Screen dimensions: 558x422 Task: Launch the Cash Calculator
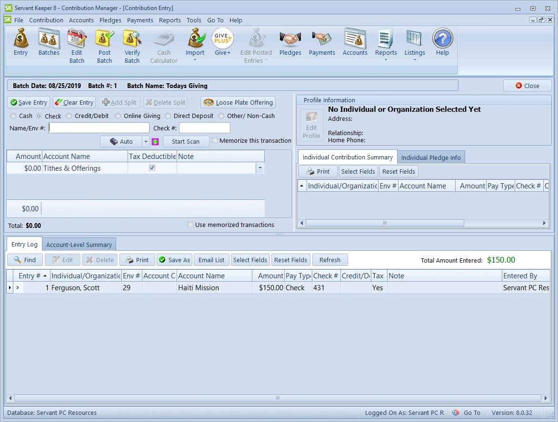(x=164, y=43)
